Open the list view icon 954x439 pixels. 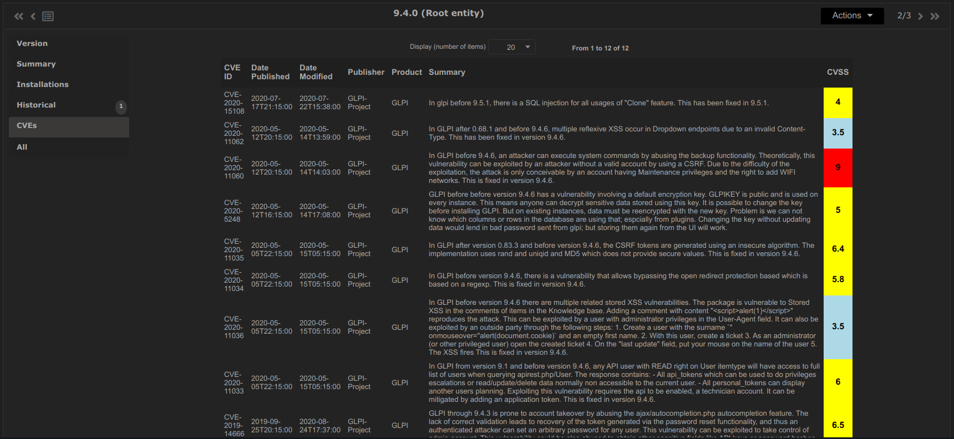click(48, 16)
